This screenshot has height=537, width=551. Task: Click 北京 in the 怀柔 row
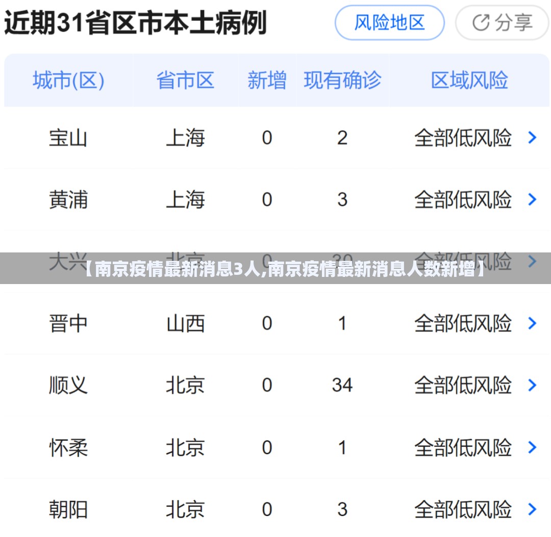(x=185, y=447)
